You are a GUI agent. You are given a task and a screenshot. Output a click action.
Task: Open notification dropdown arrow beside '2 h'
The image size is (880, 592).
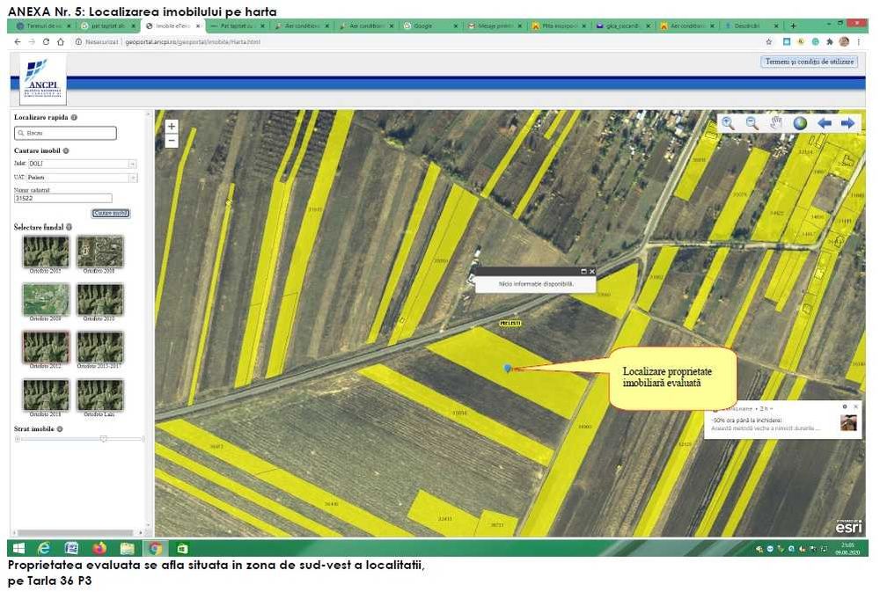click(771, 408)
